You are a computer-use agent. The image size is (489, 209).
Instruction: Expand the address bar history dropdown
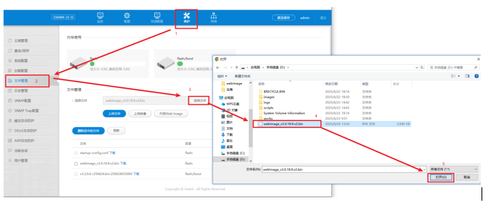coord(417,68)
